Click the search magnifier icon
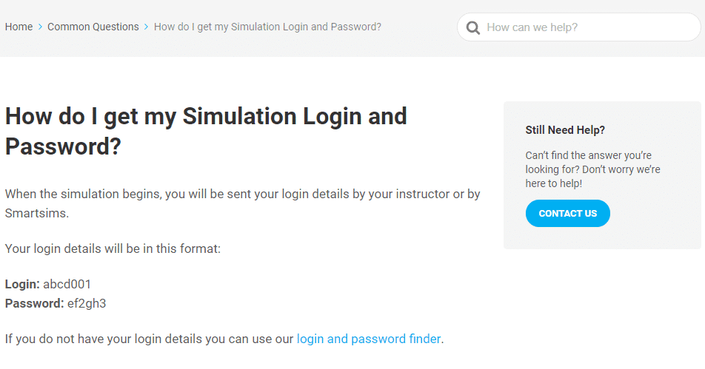The image size is (705, 369). point(472,28)
